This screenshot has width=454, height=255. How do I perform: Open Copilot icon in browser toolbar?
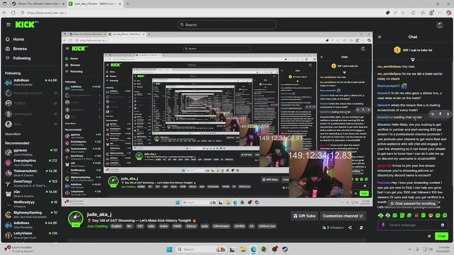[449, 13]
